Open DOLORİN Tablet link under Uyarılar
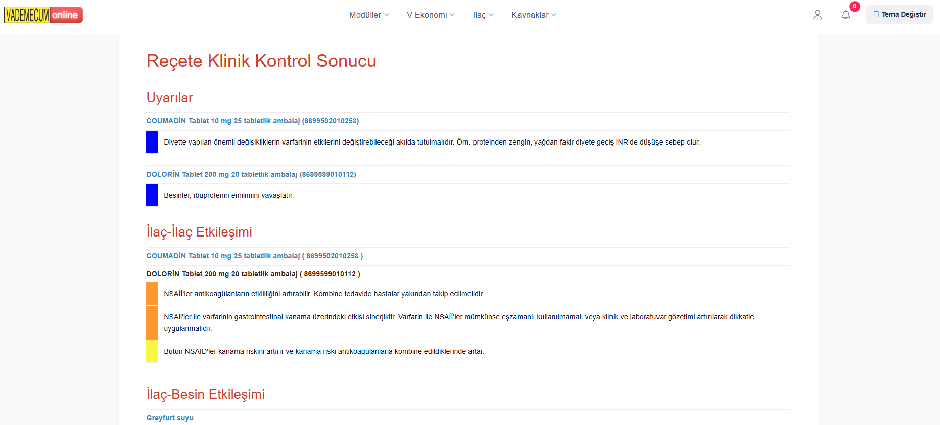The height and width of the screenshot is (425, 940). pos(251,175)
